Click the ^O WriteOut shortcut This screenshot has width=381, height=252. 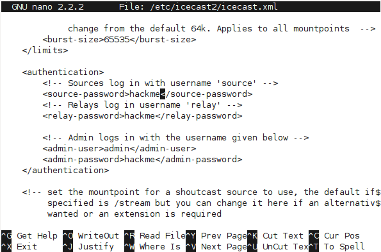pos(91,235)
